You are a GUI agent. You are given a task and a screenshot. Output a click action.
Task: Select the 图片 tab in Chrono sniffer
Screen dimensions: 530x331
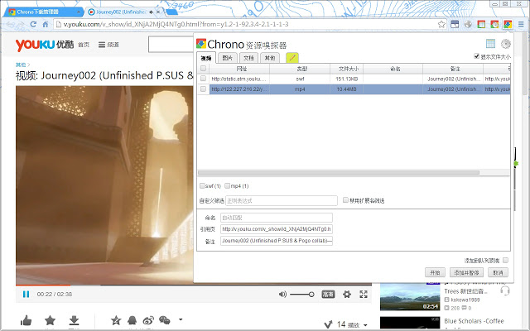tap(228, 58)
